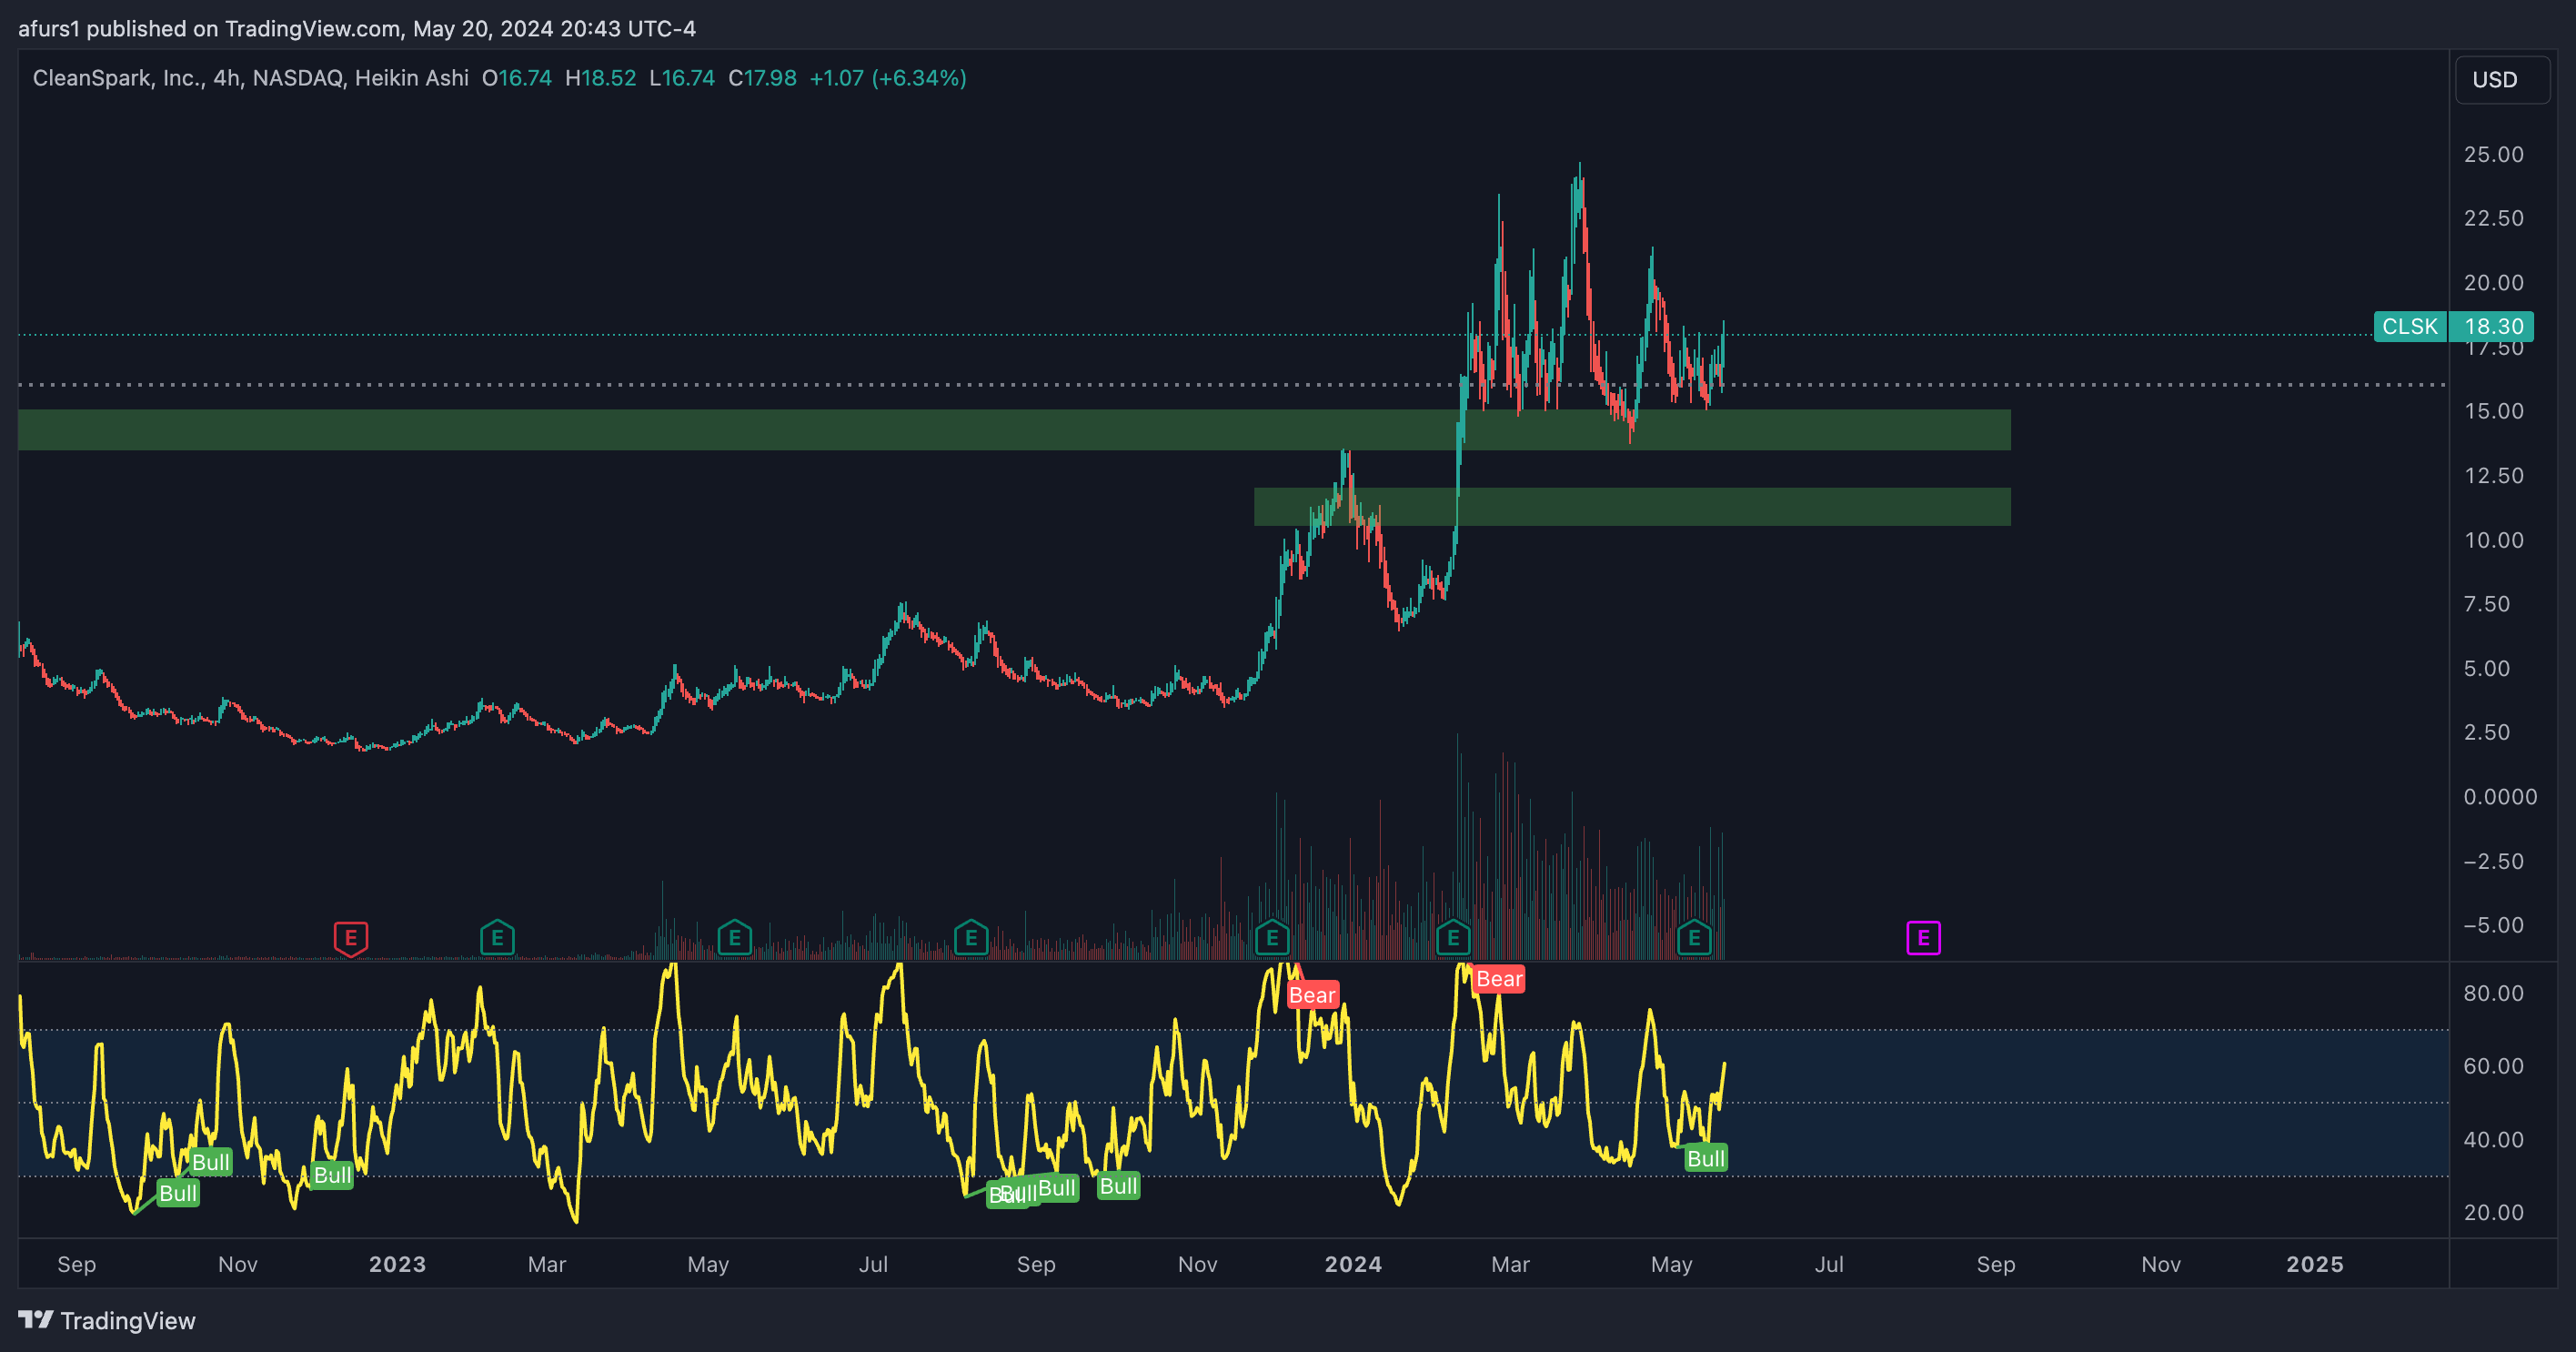Click the 18.30 current price tag
Viewport: 2576px width, 1352px height.
(2491, 326)
